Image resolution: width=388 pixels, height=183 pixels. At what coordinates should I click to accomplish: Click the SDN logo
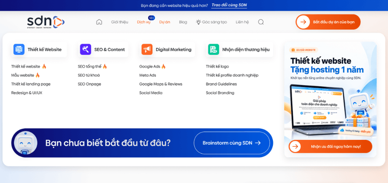click(46, 22)
